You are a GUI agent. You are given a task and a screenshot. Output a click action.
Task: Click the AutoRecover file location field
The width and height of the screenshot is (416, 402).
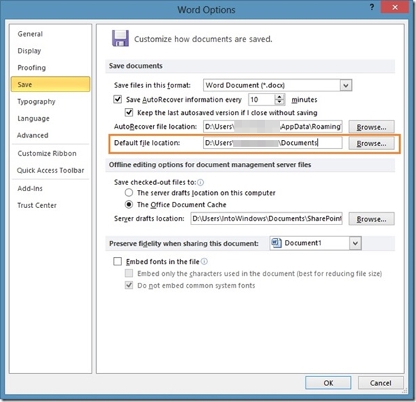point(272,126)
